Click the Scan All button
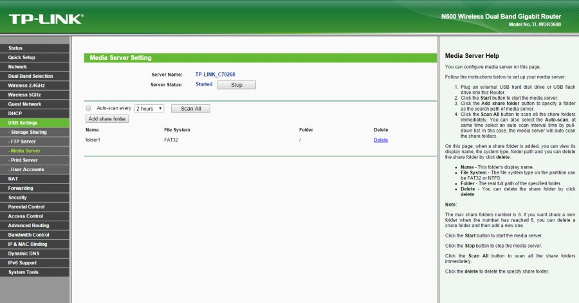Viewport: 579px width, 303px height. click(x=190, y=109)
